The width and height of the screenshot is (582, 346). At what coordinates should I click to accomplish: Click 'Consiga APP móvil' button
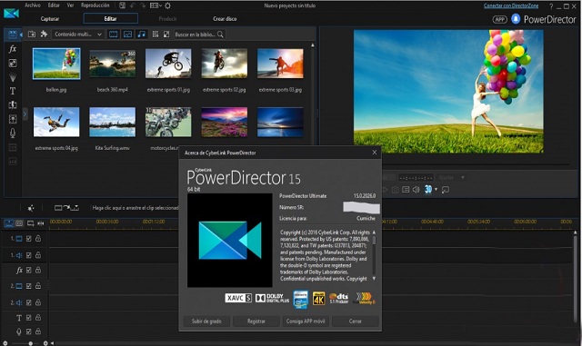(x=306, y=321)
